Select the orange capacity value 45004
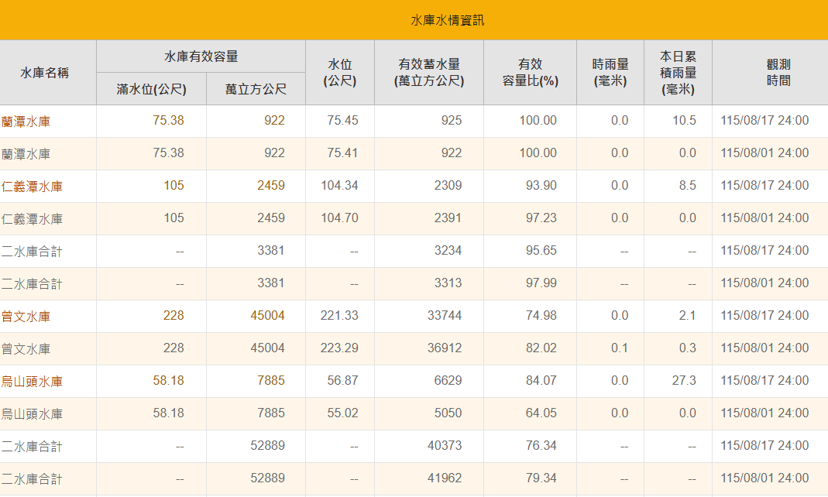The height and width of the screenshot is (497, 828). pyautogui.click(x=268, y=316)
